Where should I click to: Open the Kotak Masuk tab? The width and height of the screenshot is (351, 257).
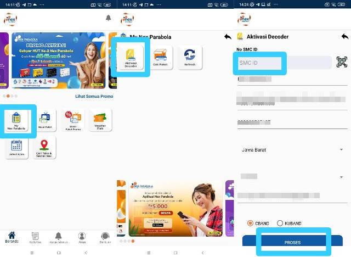pos(59,238)
